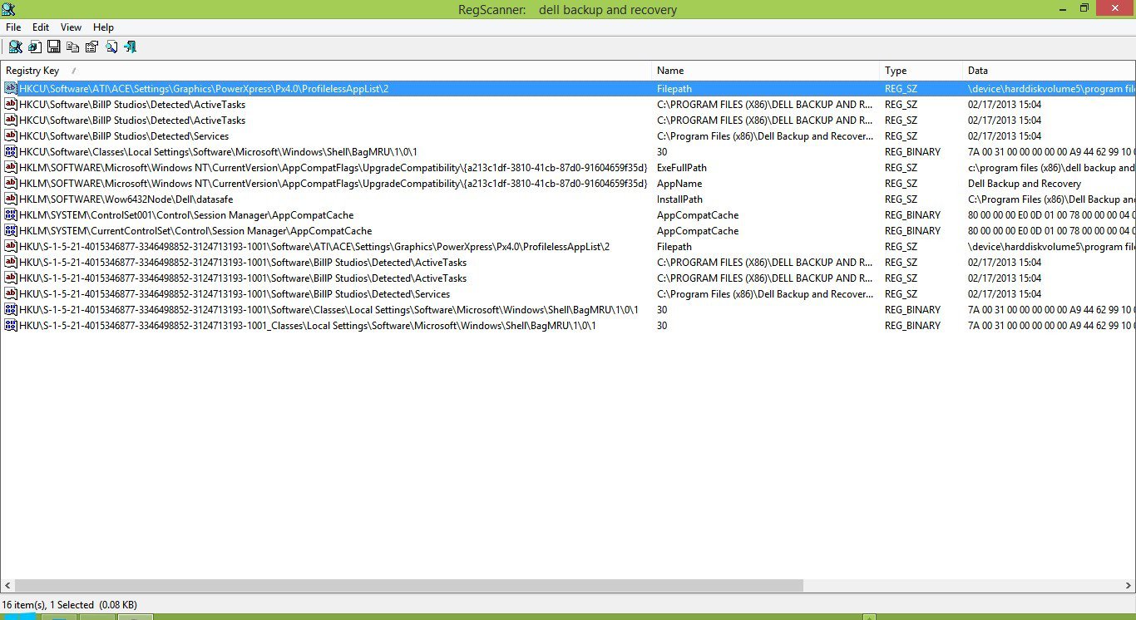The width and height of the screenshot is (1136, 620).
Task: Save results using the floppy disk icon
Action: coord(54,47)
